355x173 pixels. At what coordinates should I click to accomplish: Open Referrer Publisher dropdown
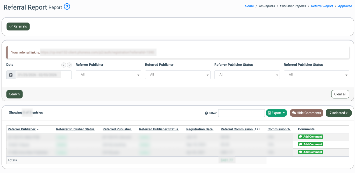click(x=108, y=75)
